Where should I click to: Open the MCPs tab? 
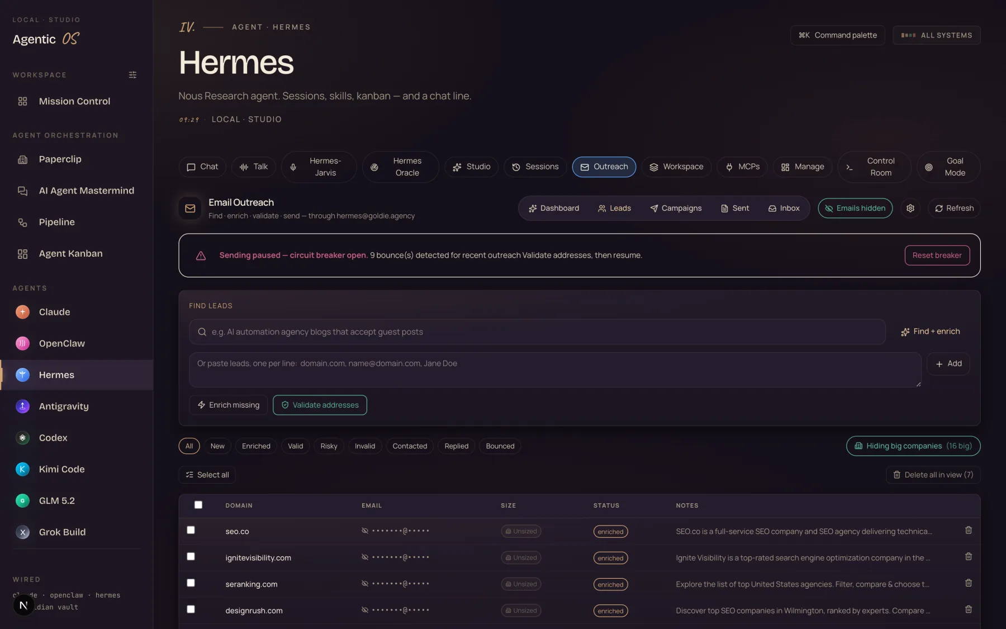742,167
